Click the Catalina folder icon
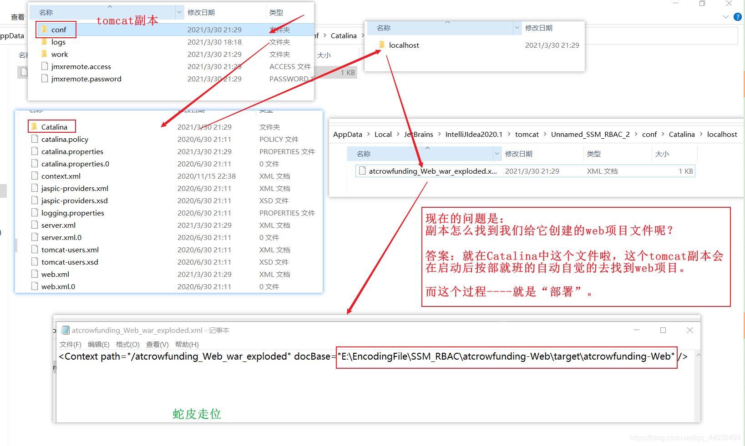745x446 pixels. click(x=35, y=127)
